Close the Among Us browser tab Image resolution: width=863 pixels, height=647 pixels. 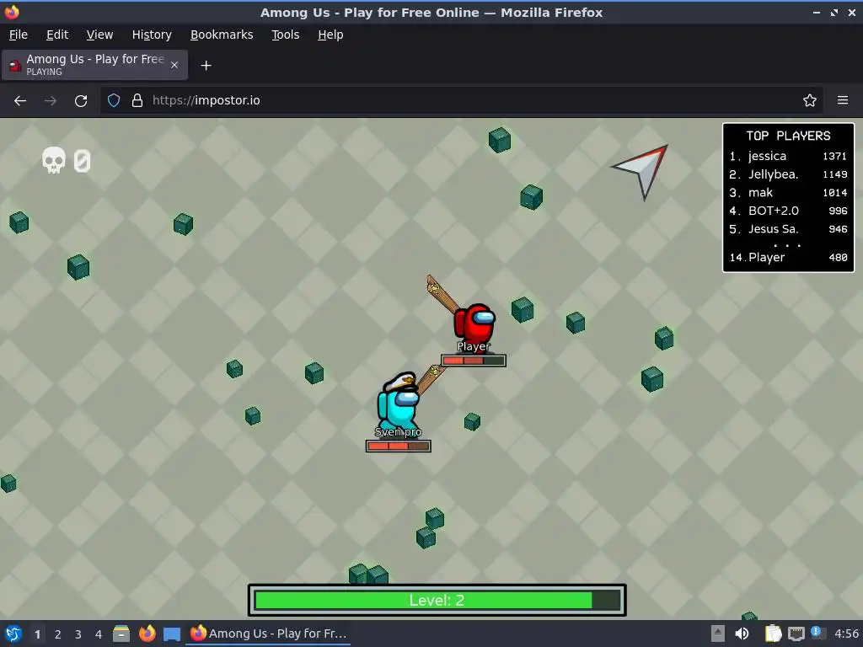click(x=174, y=65)
